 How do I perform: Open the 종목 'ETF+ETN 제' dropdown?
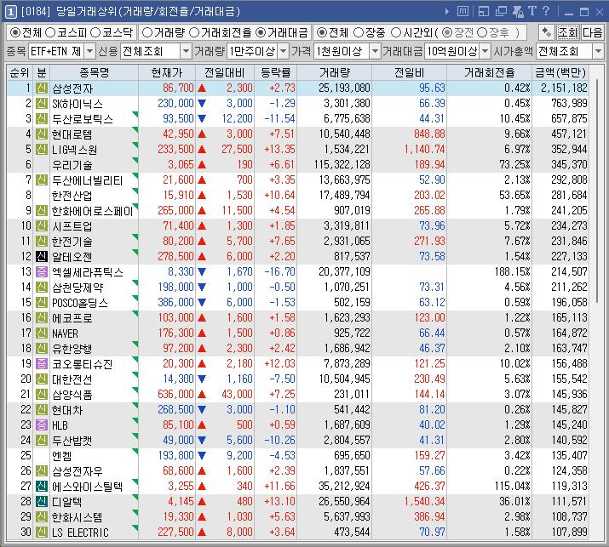point(89,51)
